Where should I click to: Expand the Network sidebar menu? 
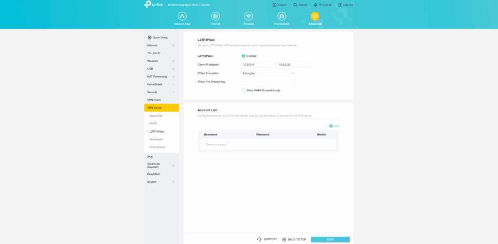[161, 45]
